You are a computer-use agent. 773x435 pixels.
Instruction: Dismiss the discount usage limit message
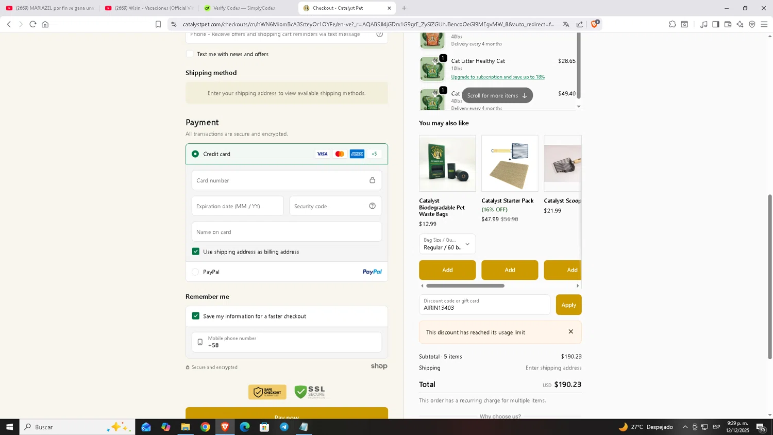tap(571, 332)
